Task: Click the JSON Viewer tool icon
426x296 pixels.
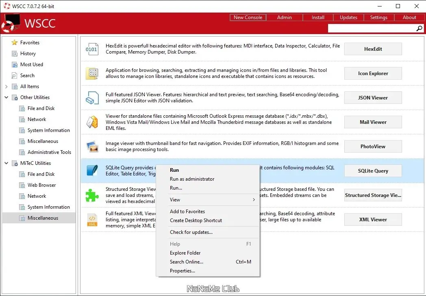Action: tap(92, 98)
